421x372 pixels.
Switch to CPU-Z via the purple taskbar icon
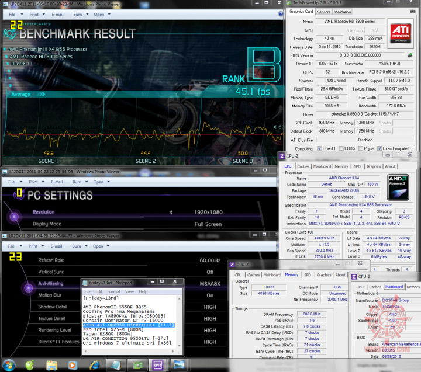pos(158,365)
